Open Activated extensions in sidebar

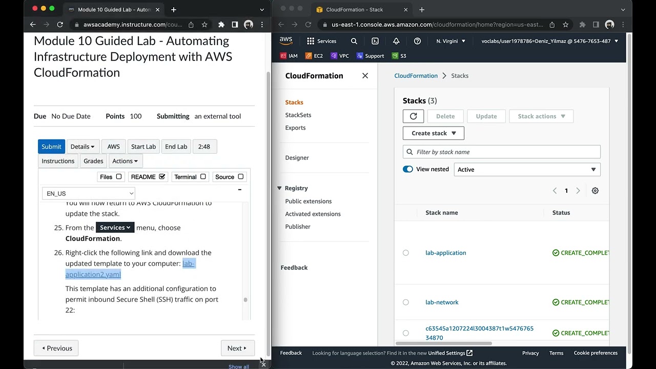(313, 214)
